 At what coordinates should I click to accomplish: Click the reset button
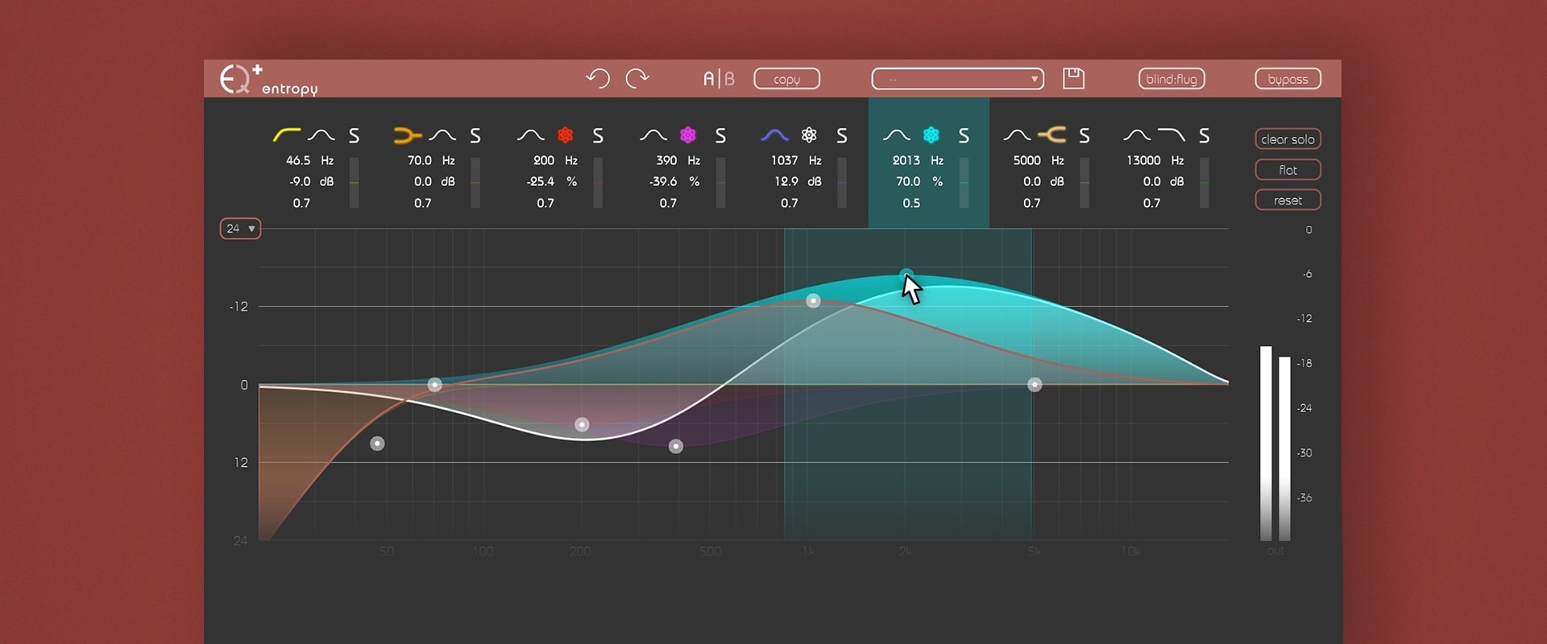click(1288, 200)
